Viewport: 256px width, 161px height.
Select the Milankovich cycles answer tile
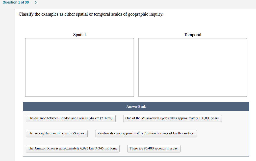coord(172,119)
